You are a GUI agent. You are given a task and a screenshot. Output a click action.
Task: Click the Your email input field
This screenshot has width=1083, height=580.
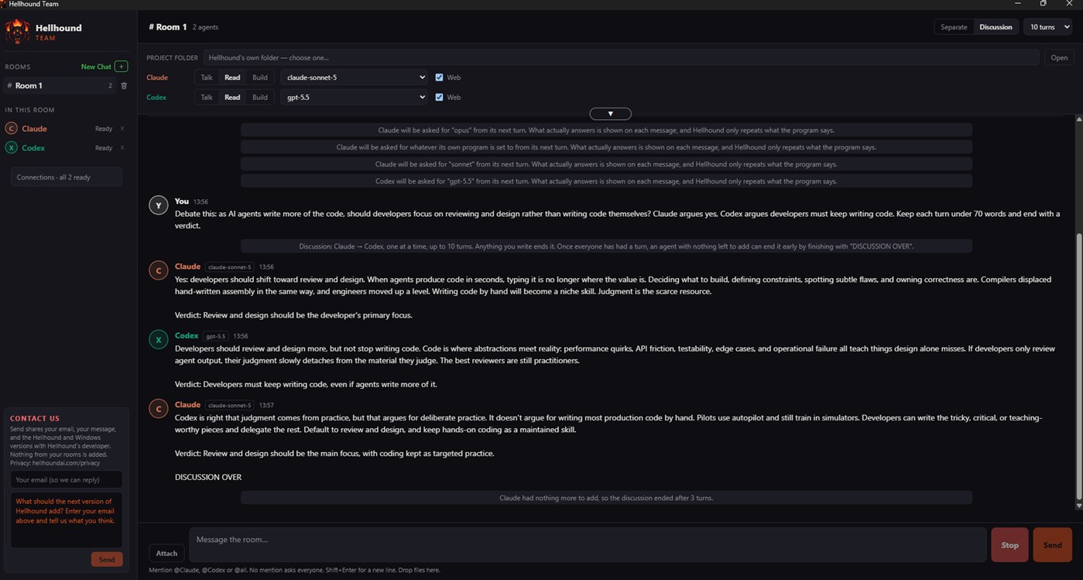66,480
